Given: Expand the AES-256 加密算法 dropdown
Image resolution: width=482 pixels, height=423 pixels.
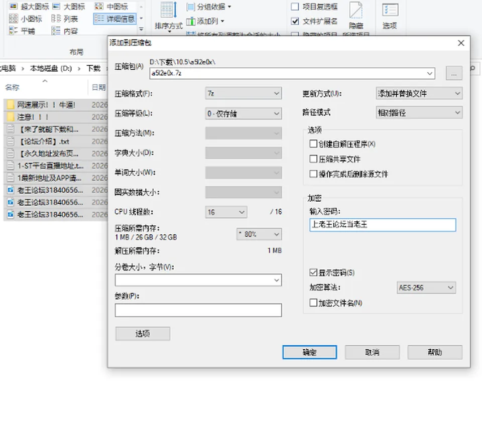Looking at the screenshot, I should pos(426,288).
